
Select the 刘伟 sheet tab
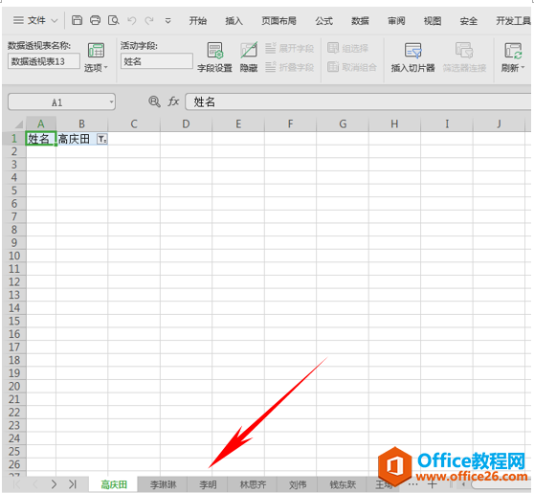(x=298, y=484)
